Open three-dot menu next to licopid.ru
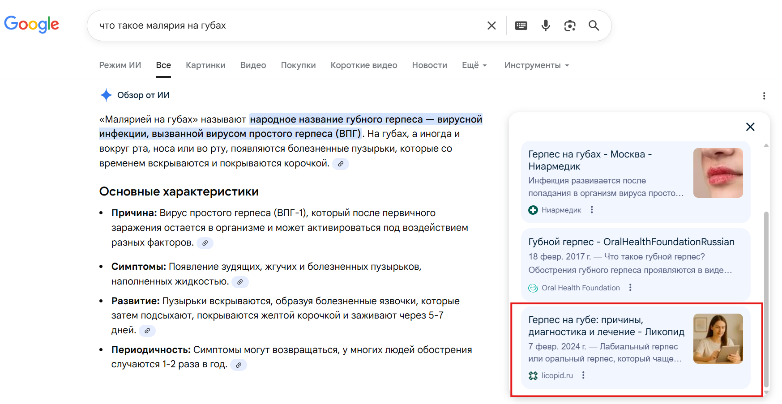This screenshot has width=782, height=404. point(583,375)
